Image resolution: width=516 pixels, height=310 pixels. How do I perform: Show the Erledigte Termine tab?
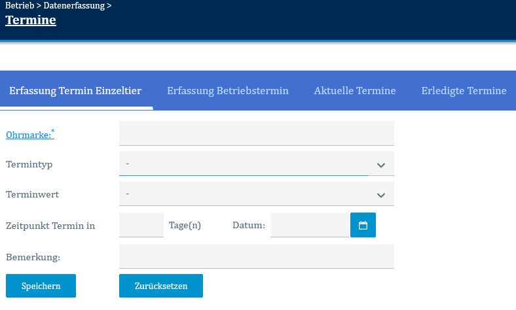(x=464, y=91)
